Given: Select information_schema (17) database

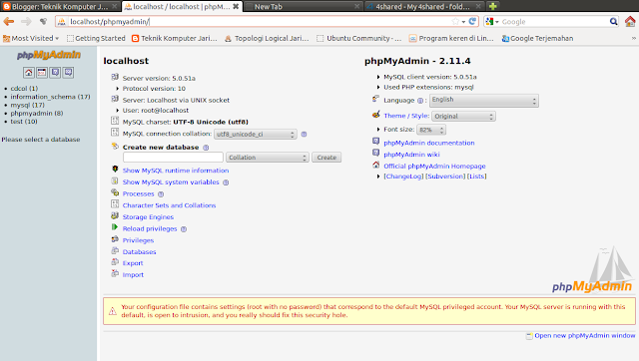Looking at the screenshot, I should [x=50, y=97].
